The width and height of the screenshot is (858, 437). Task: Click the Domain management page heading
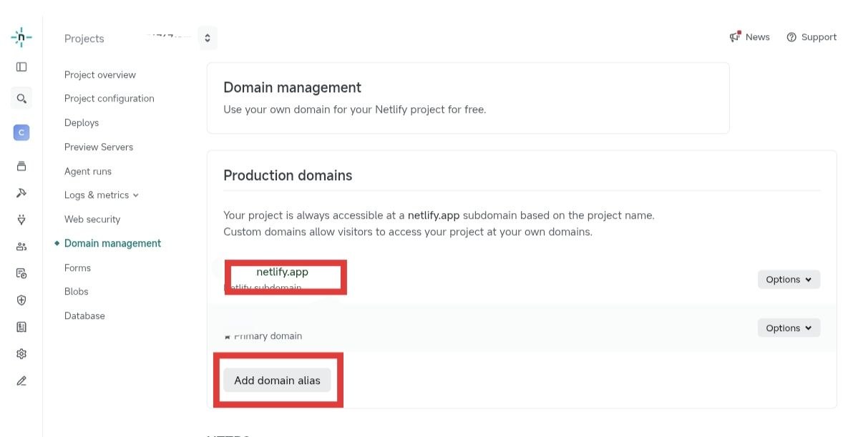click(x=292, y=87)
